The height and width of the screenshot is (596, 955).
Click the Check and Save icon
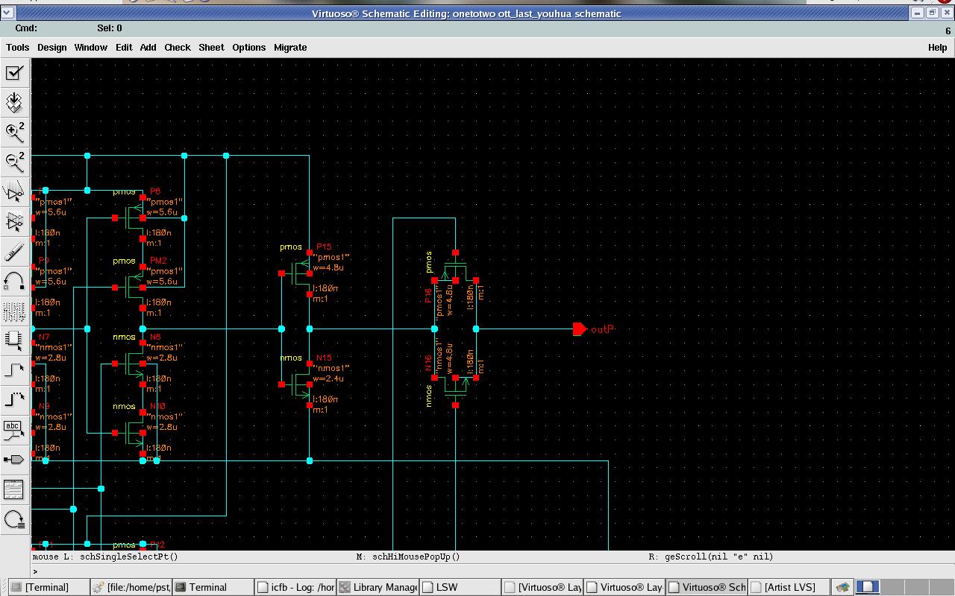(14, 73)
